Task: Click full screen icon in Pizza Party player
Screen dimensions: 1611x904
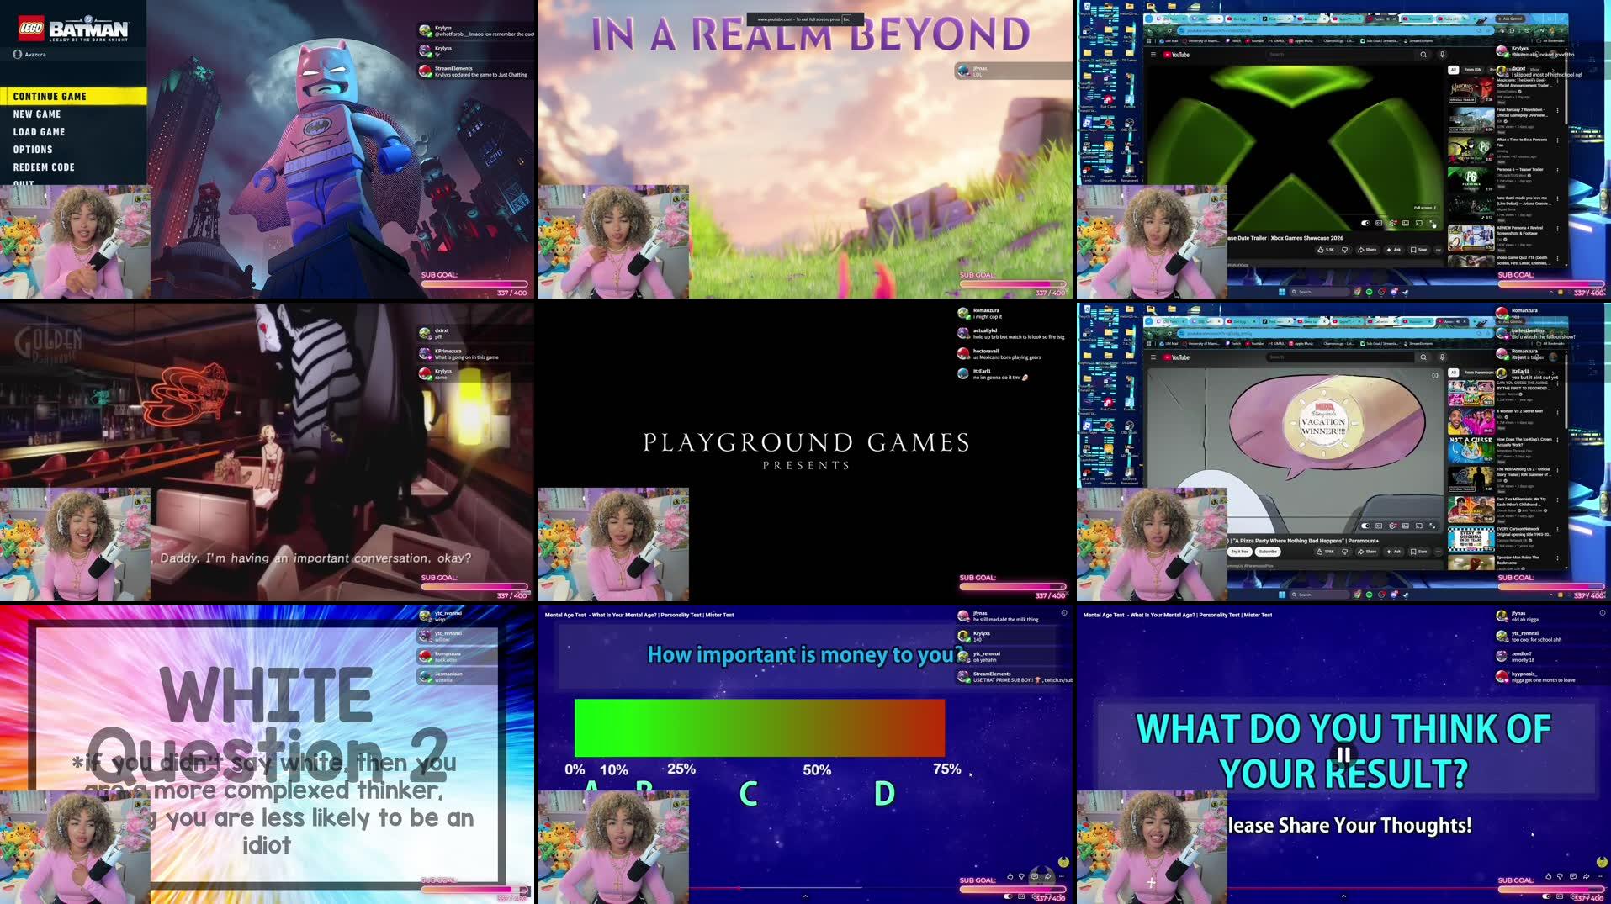Action: point(1432,526)
